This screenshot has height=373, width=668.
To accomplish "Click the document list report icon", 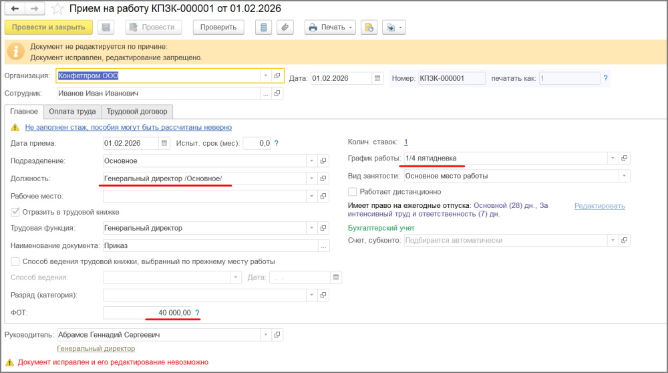I will [264, 27].
